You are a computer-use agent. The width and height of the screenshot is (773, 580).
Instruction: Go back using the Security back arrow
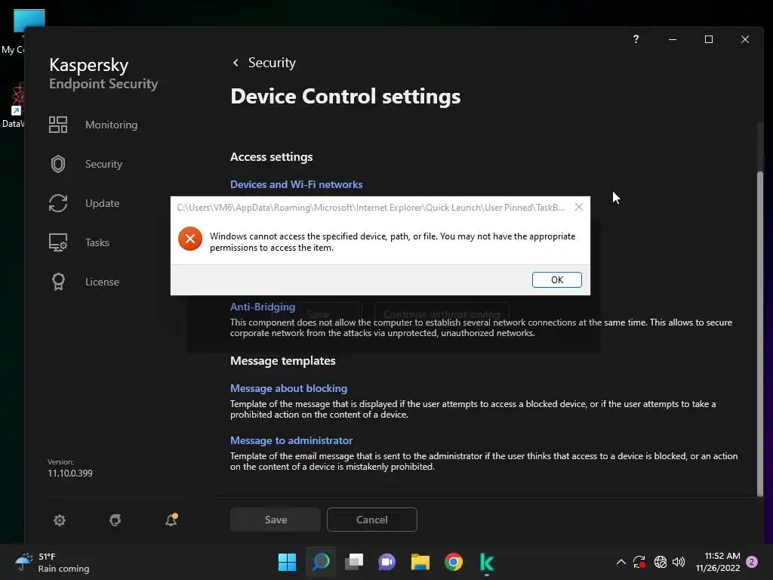click(x=236, y=63)
